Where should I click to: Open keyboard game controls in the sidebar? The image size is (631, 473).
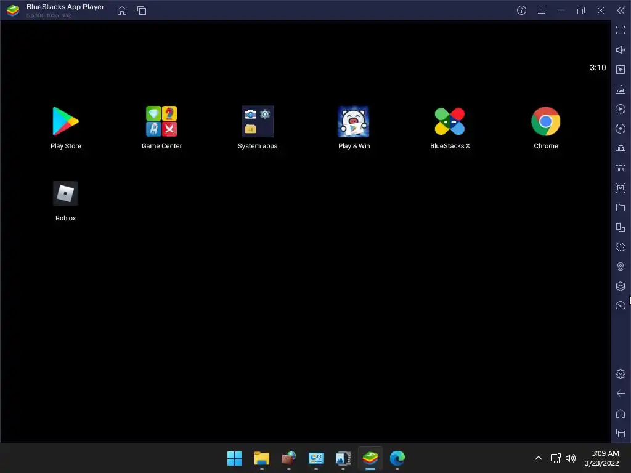tap(621, 89)
